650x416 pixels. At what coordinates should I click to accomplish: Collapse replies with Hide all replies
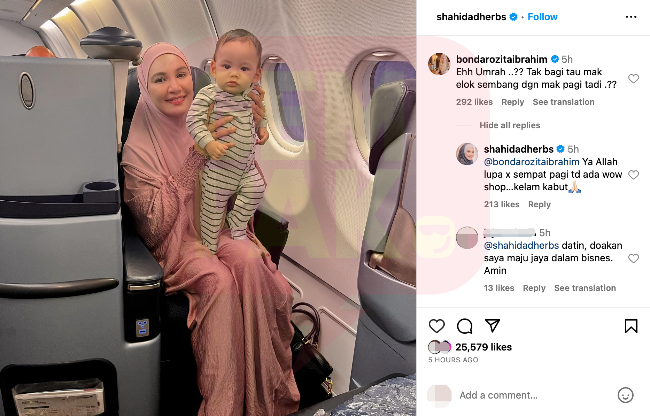point(510,125)
